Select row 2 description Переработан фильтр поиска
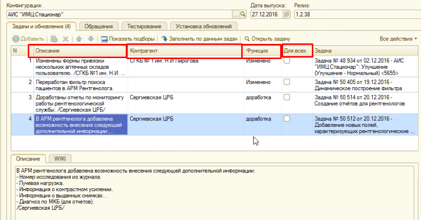421x220 pixels. point(80,85)
